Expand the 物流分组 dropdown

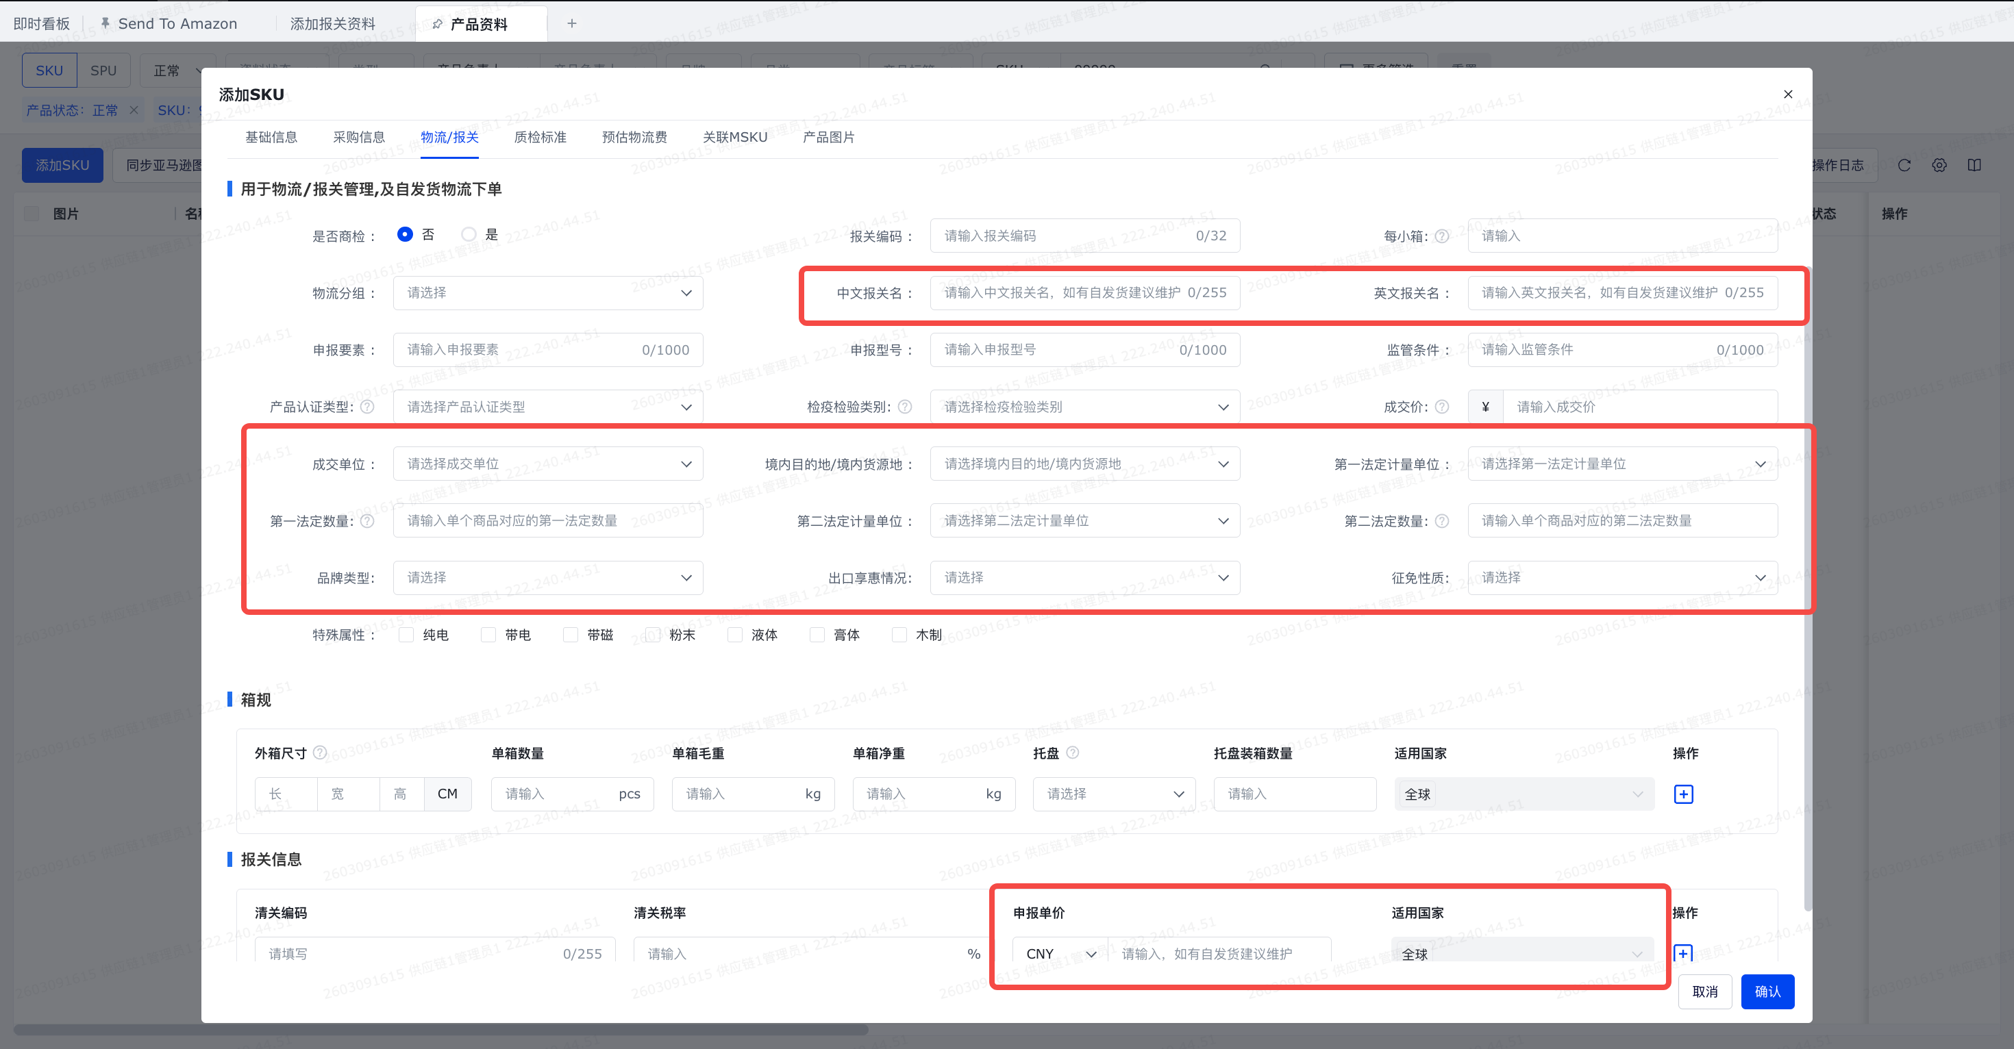click(547, 293)
